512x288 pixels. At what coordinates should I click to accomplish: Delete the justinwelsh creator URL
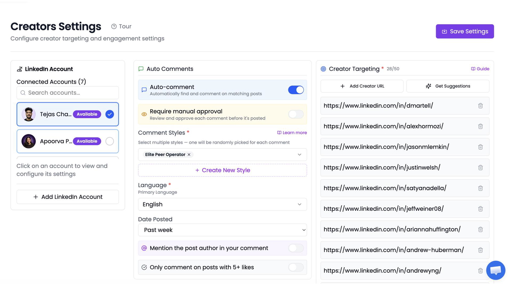(480, 168)
